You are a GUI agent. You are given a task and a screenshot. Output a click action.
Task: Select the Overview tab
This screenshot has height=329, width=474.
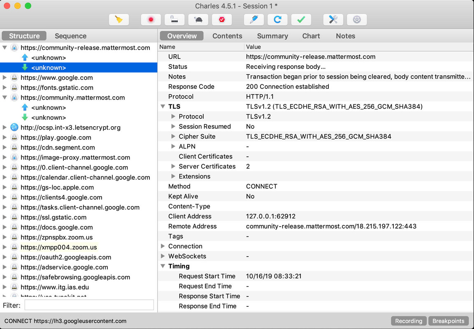(182, 36)
